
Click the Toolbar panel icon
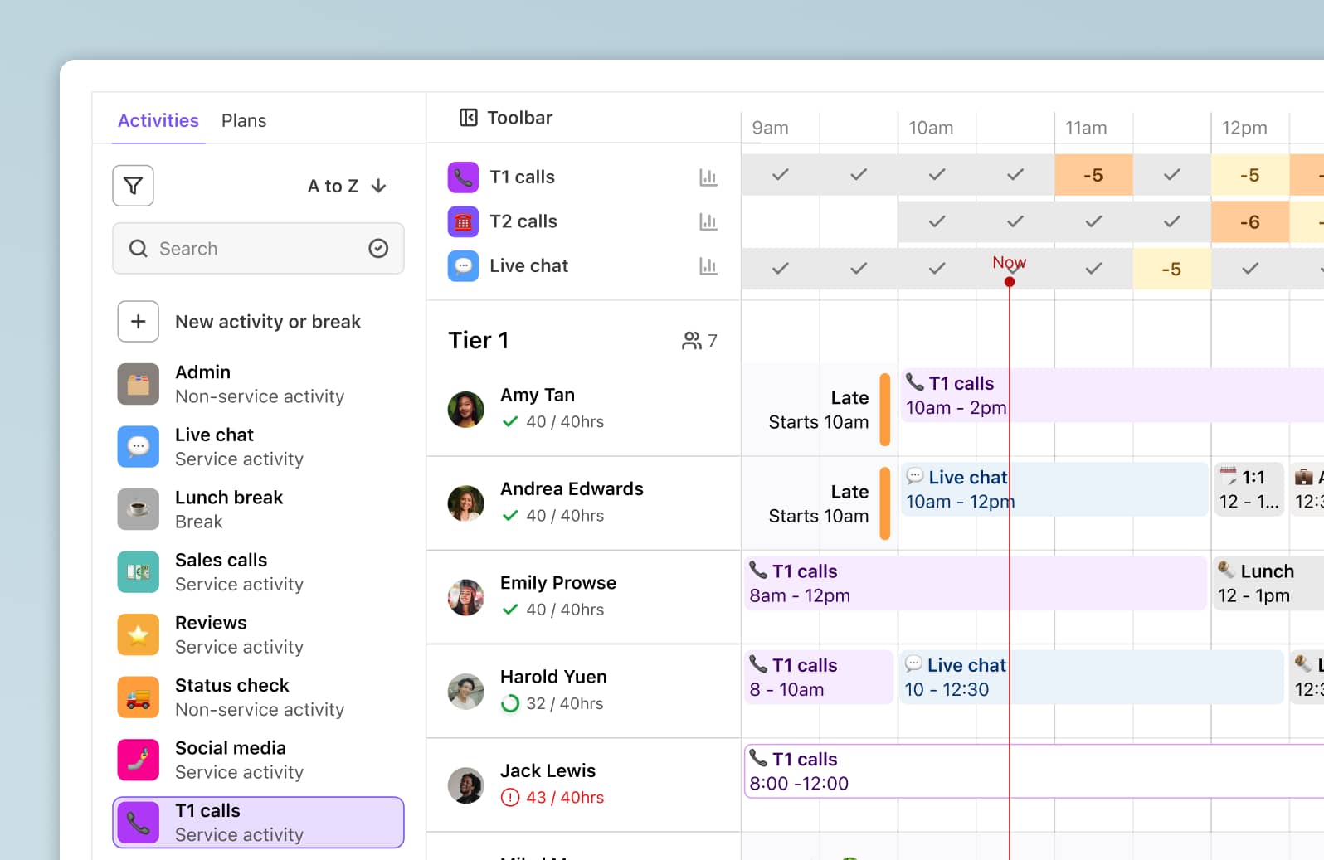point(469,118)
